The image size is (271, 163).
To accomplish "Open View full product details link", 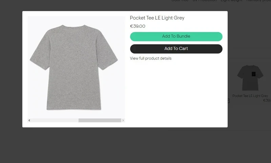I will click(150, 58).
